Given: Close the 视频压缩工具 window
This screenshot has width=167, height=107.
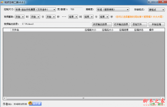Looking at the screenshot, I should click(x=163, y=2).
